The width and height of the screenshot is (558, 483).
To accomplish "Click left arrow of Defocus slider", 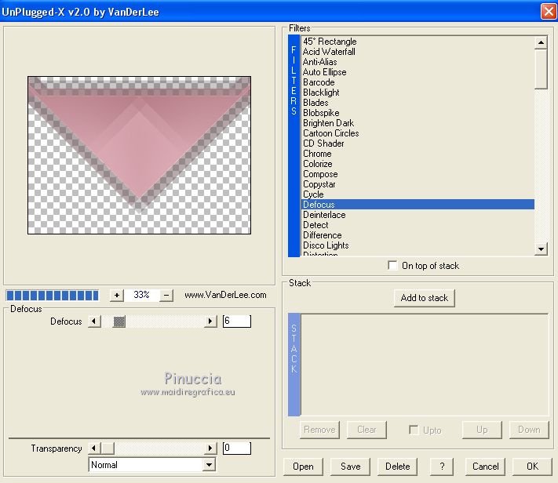I will [94, 321].
